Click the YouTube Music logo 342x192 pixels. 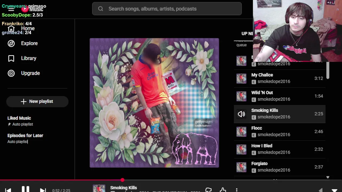pyautogui.click(x=32, y=9)
